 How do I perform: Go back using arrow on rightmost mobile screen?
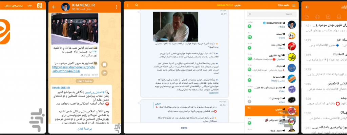click(x=307, y=7)
